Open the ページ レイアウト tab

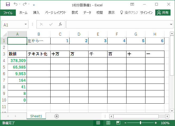pyautogui.click(x=55, y=12)
